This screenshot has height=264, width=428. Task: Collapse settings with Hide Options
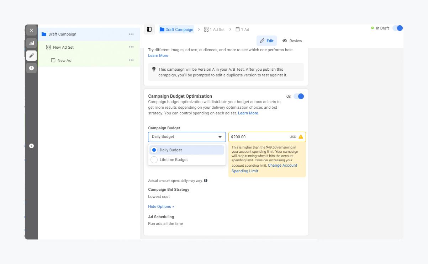[161, 206]
